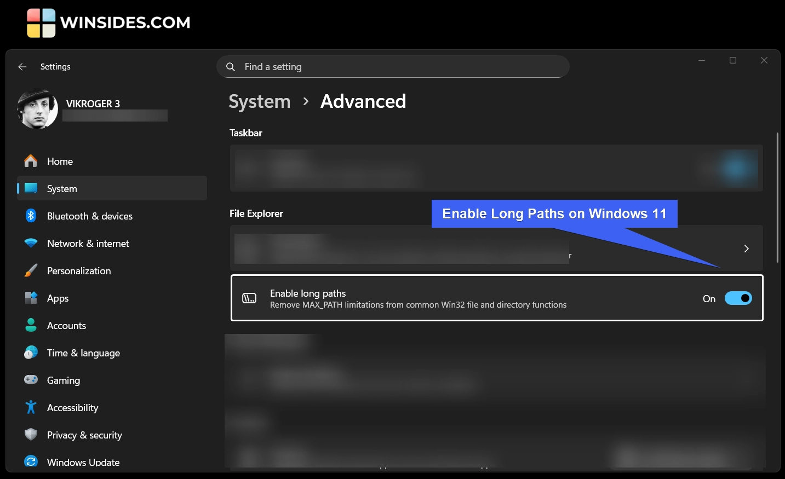Open Privacy & security settings
The height and width of the screenshot is (479, 785).
[x=84, y=435]
